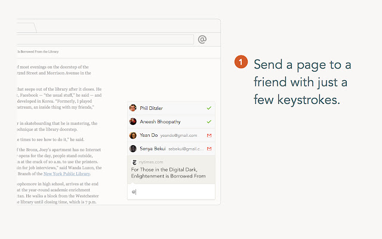Click Aneesh Bhoopathy's avatar photo
Viewport: 382px width, 239px height.
point(133,121)
